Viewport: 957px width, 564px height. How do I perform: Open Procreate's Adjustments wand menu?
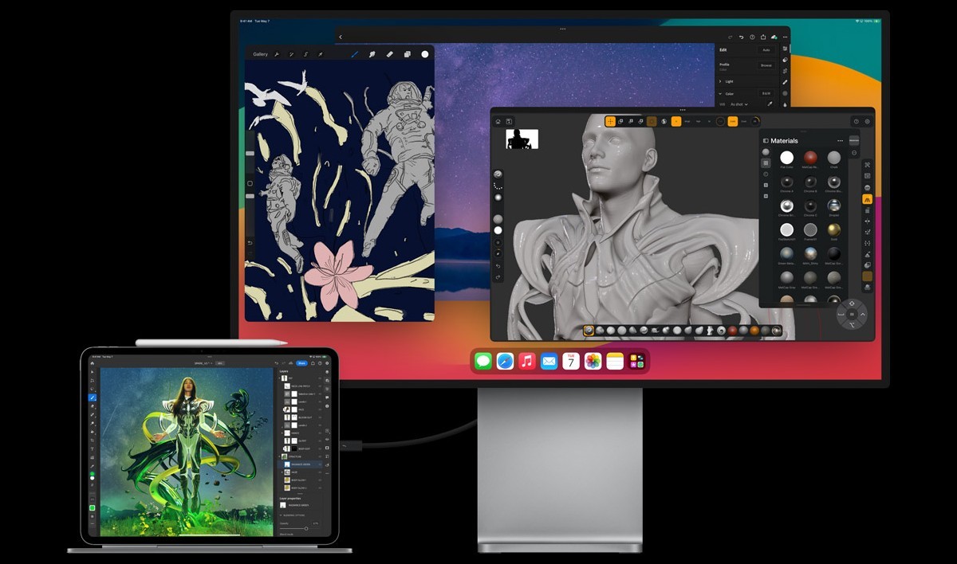[x=292, y=54]
